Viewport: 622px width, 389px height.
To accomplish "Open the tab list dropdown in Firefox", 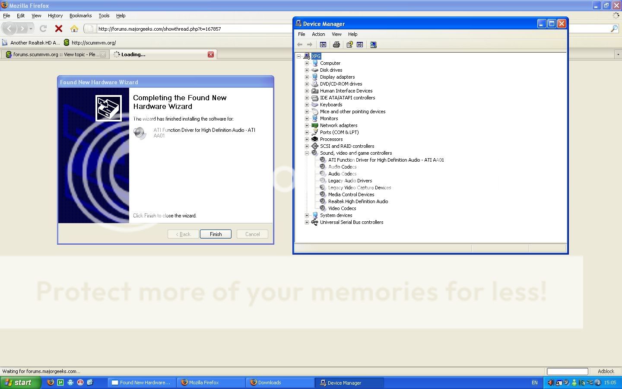I will click(x=618, y=54).
